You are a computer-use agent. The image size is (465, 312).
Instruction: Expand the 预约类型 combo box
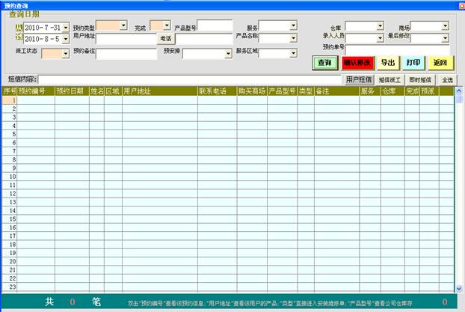pyautogui.click(x=123, y=25)
